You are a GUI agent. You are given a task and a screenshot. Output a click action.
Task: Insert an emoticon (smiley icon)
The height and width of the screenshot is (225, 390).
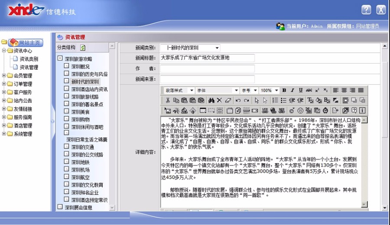(x=300, y=110)
